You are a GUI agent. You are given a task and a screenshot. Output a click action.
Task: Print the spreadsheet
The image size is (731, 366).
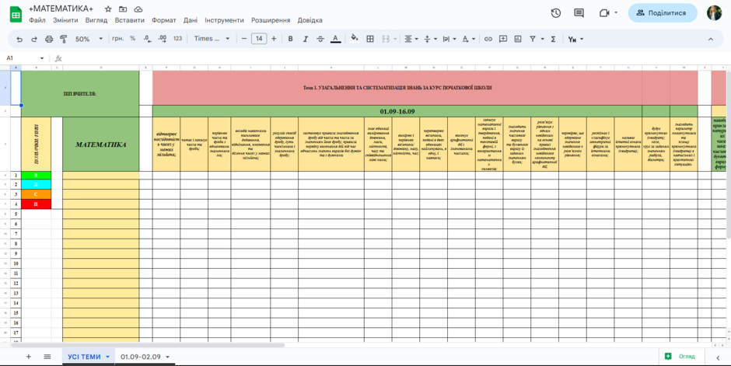tap(49, 39)
